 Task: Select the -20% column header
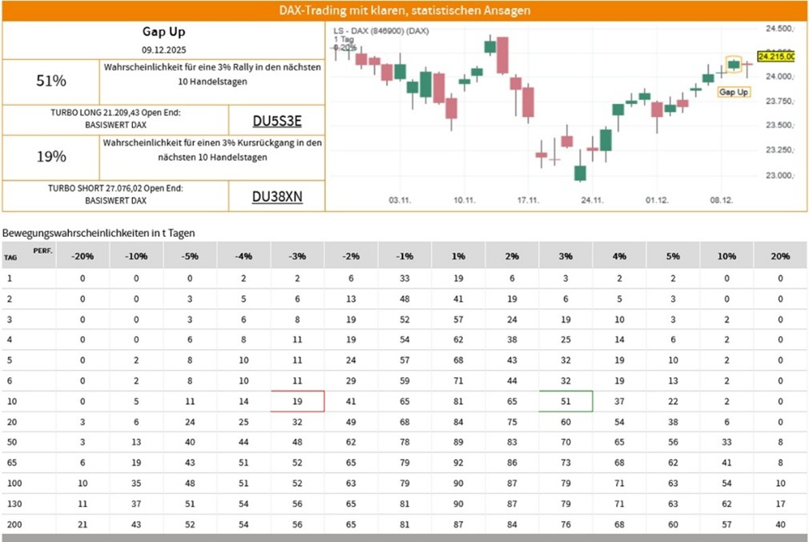click(82, 256)
